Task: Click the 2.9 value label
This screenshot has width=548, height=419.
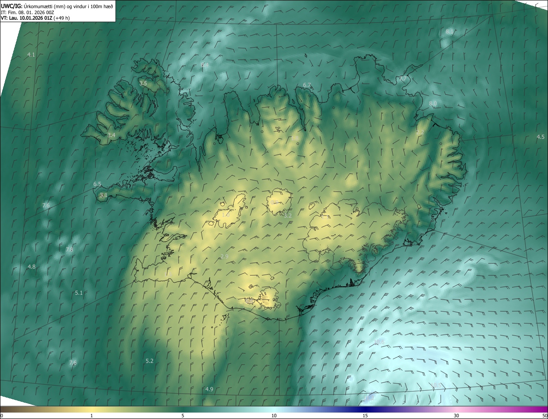Action: click(224, 256)
